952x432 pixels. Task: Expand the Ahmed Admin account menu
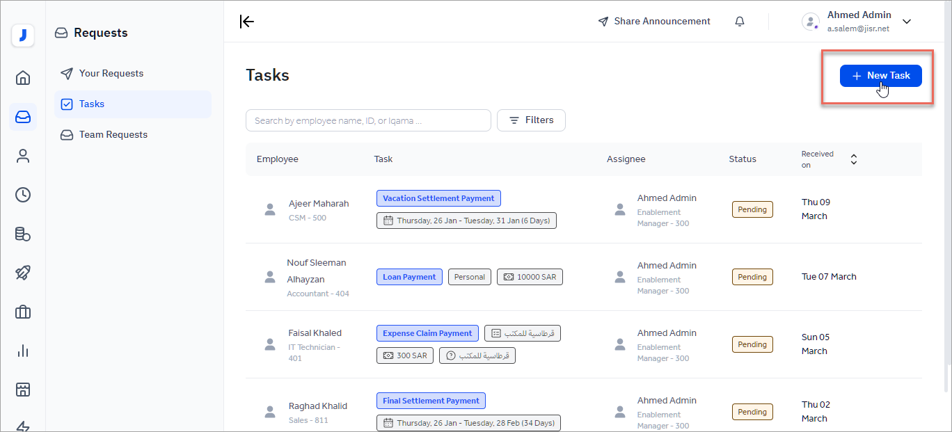pos(907,22)
